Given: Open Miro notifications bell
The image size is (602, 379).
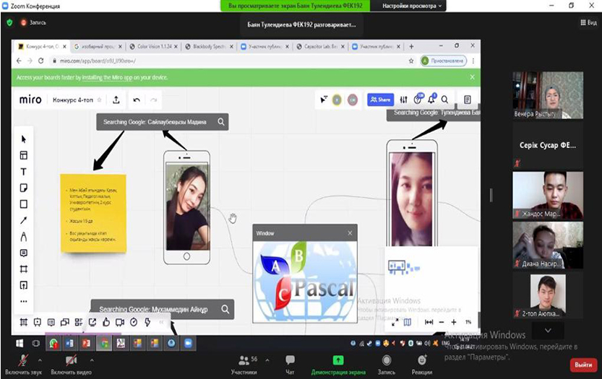Looking at the screenshot, I should pos(431,99).
